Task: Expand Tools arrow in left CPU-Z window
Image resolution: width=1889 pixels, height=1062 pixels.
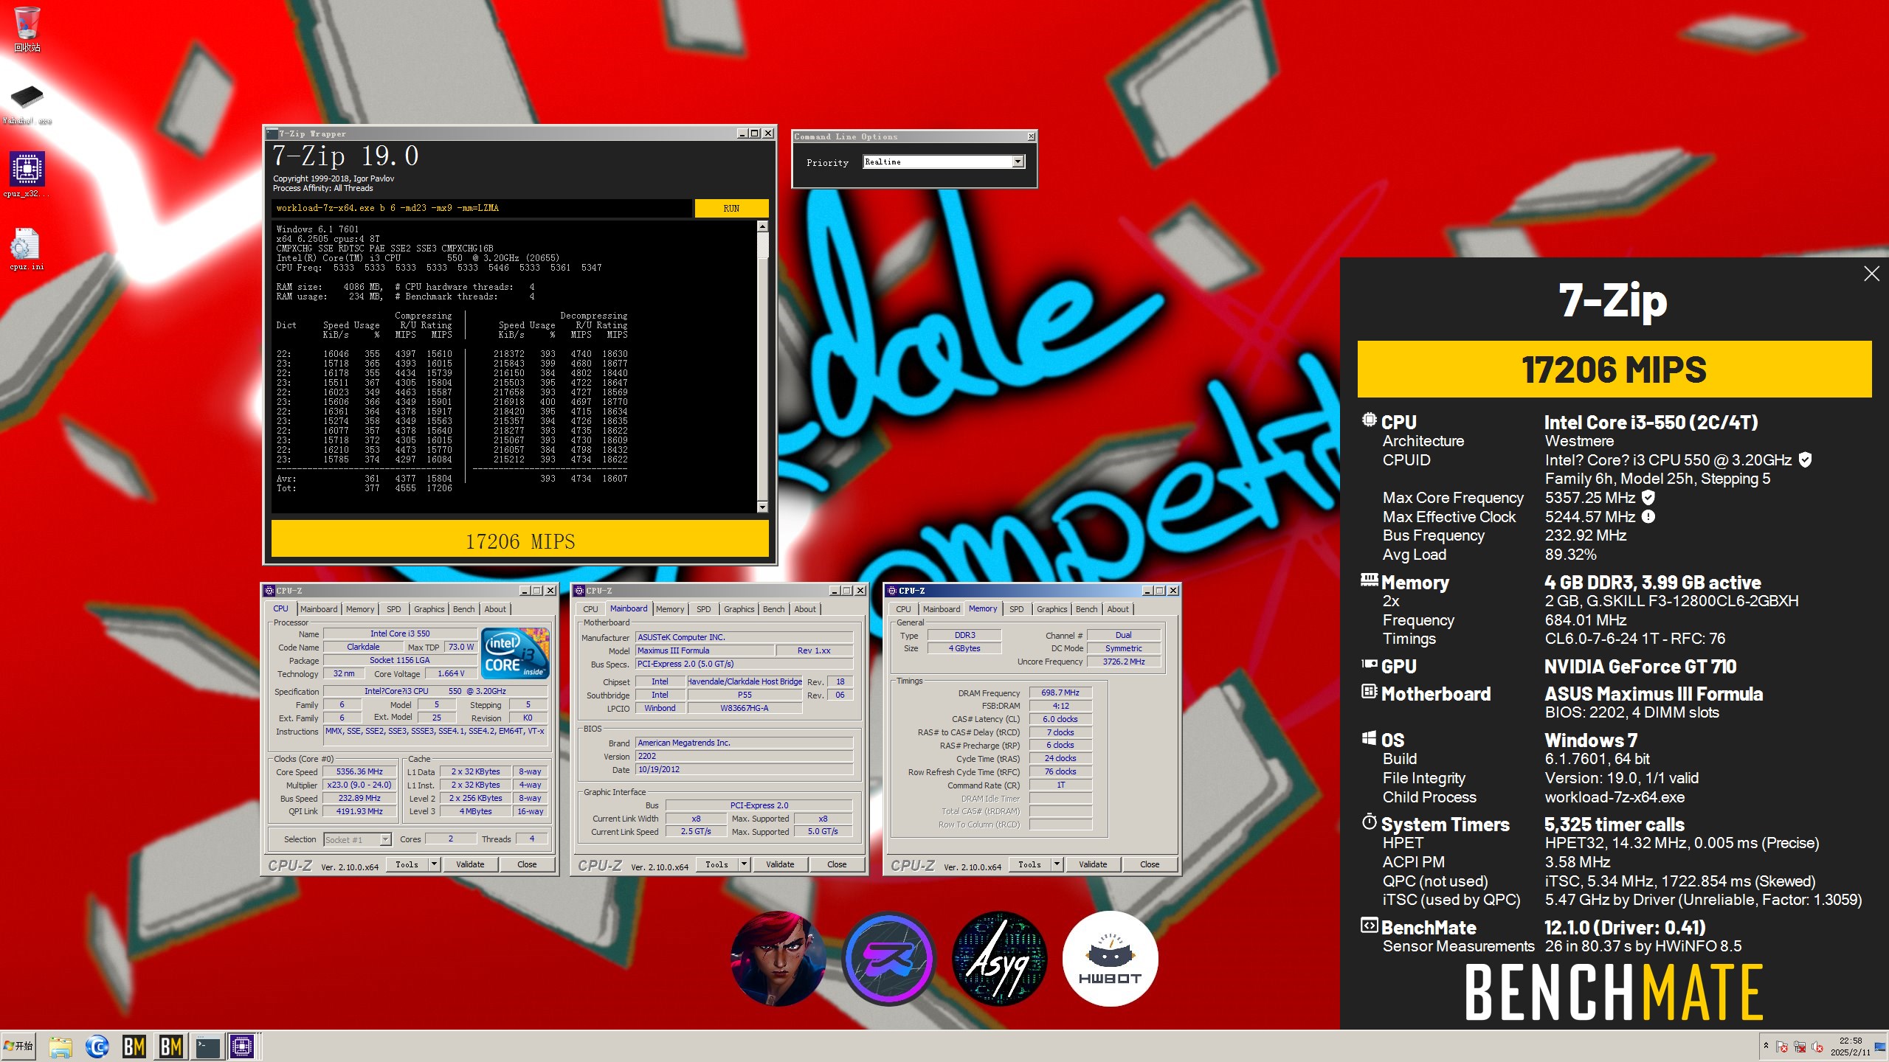Action: tap(435, 864)
